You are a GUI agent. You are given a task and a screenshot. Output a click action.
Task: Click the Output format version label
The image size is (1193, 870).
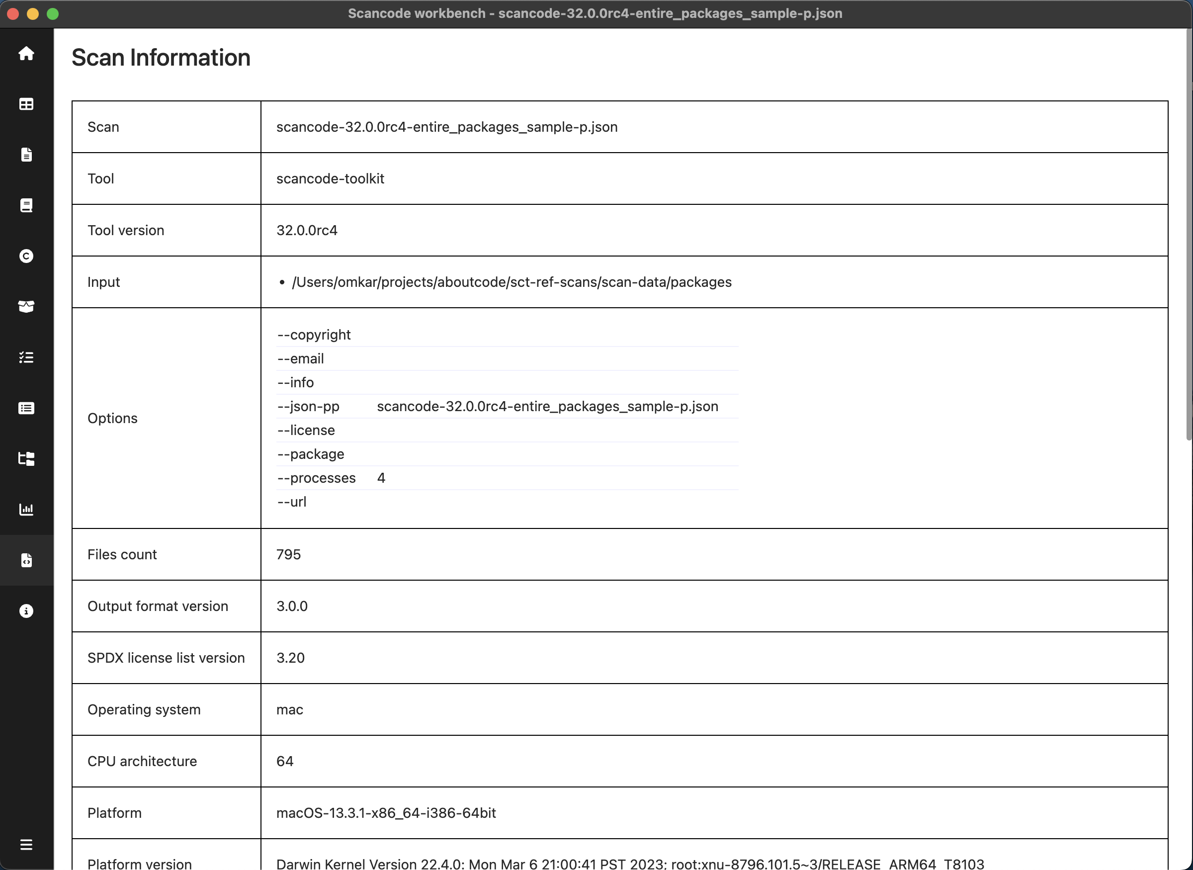coord(158,606)
